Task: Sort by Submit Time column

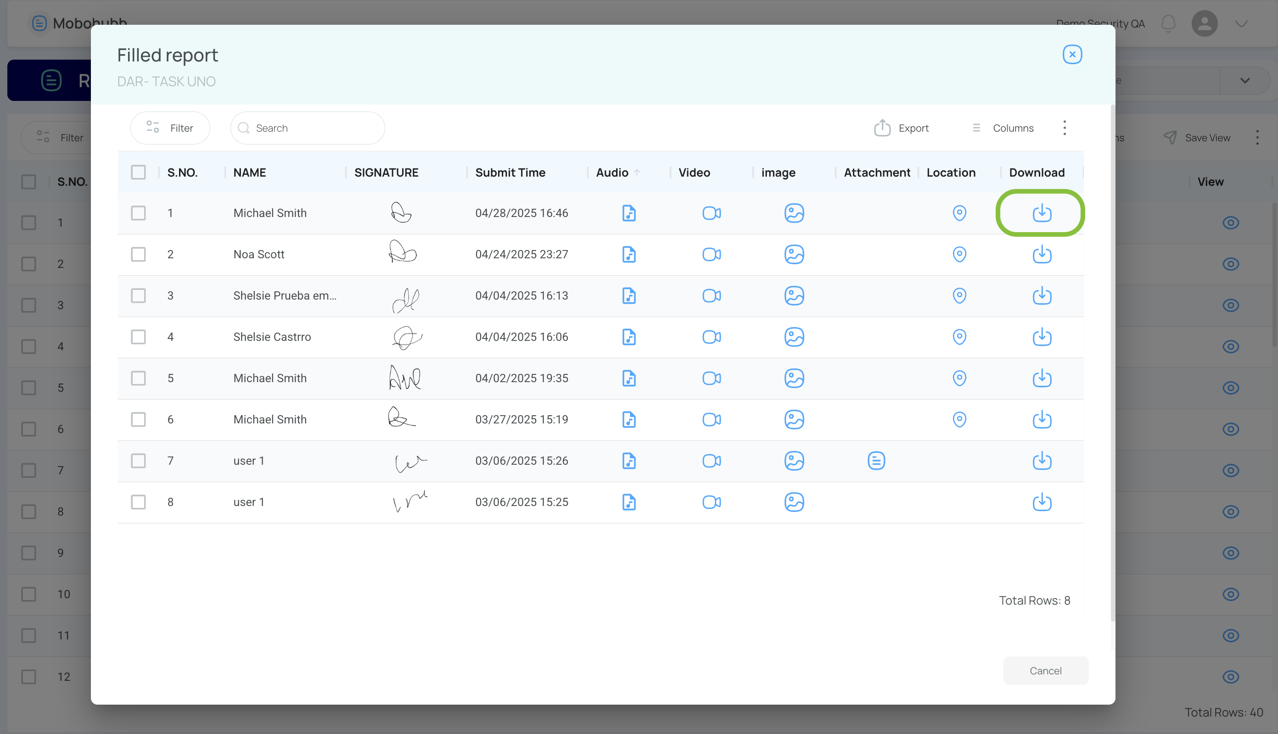Action: [x=510, y=172]
